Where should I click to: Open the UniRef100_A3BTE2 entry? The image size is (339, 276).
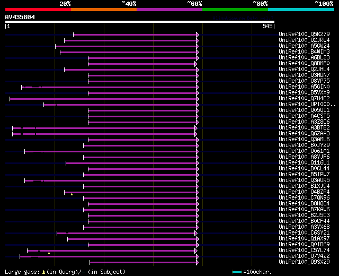point(304,128)
